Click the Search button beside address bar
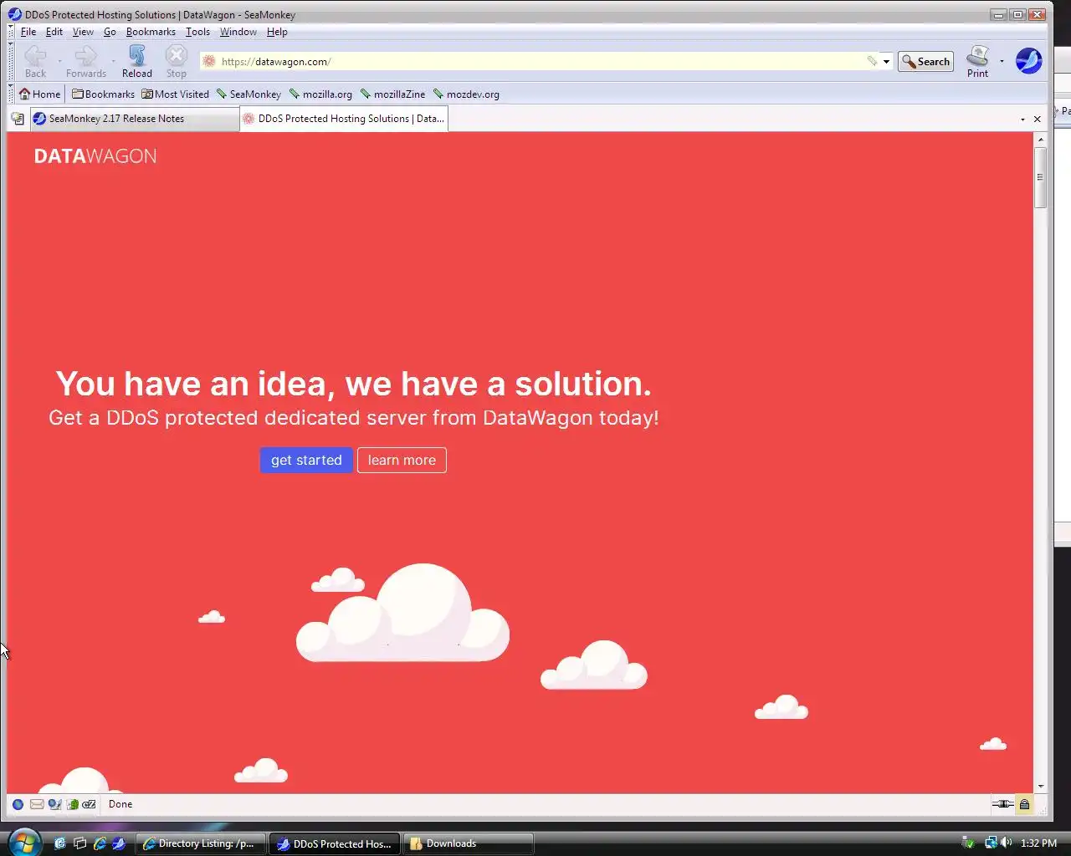 (925, 61)
